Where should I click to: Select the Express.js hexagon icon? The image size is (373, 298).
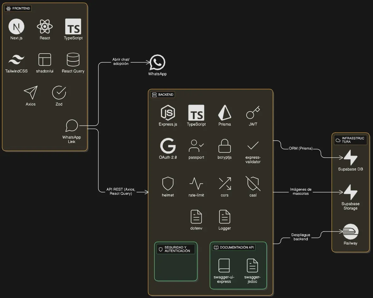coord(168,113)
